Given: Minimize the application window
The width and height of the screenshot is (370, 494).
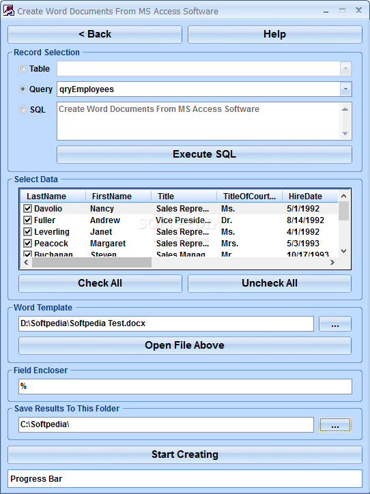Looking at the screenshot, I should point(326,11).
